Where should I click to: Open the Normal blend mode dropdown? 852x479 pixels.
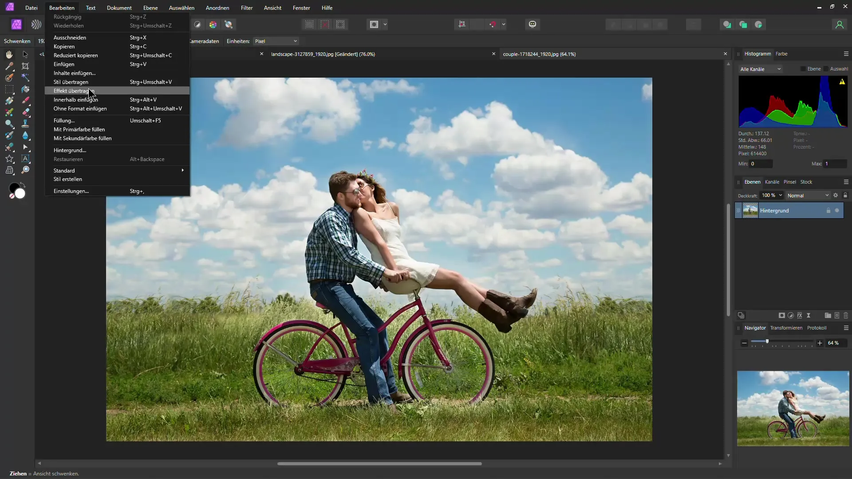point(808,195)
